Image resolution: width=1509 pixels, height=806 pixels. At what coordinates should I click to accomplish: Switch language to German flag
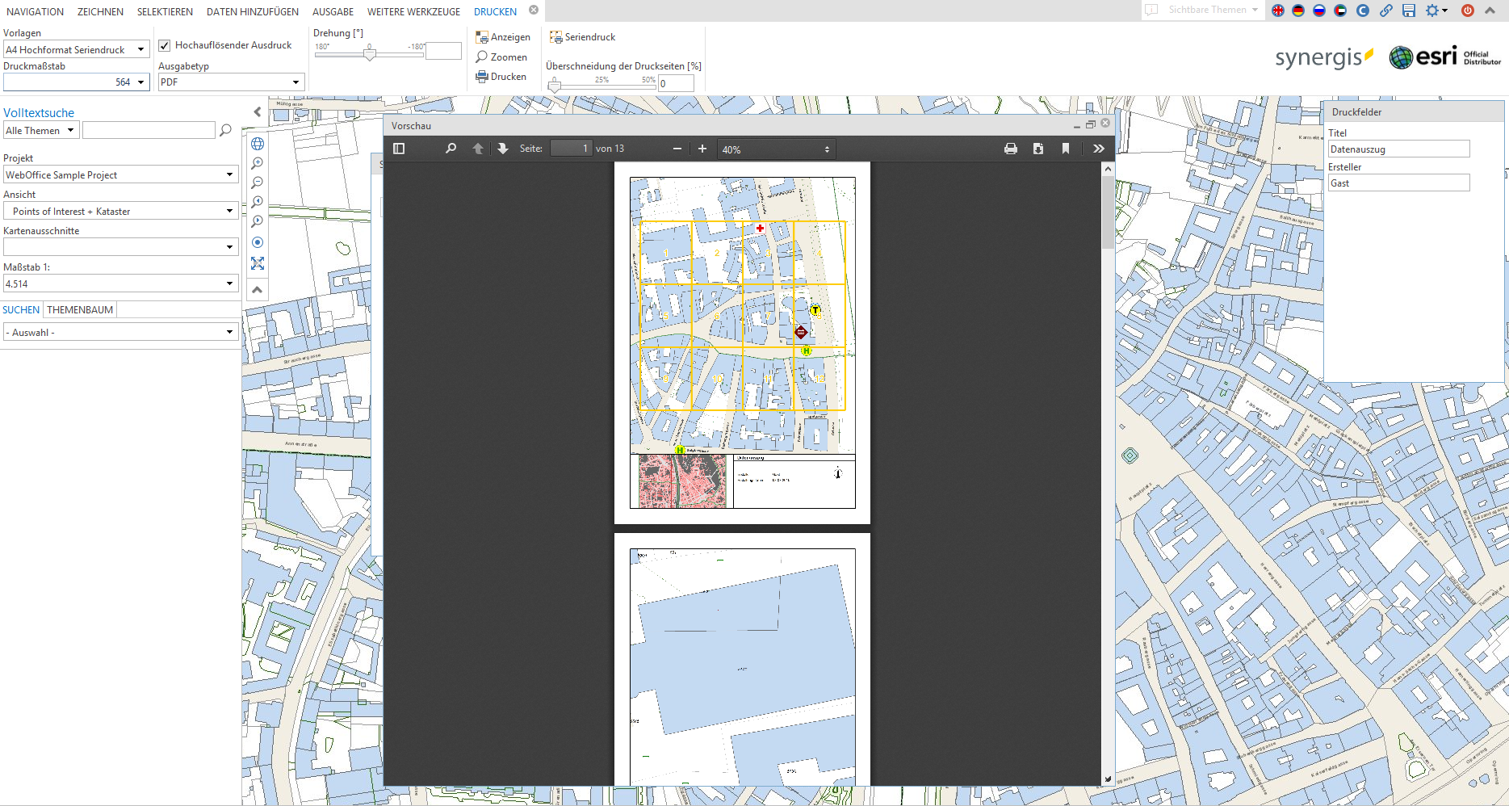coord(1298,10)
